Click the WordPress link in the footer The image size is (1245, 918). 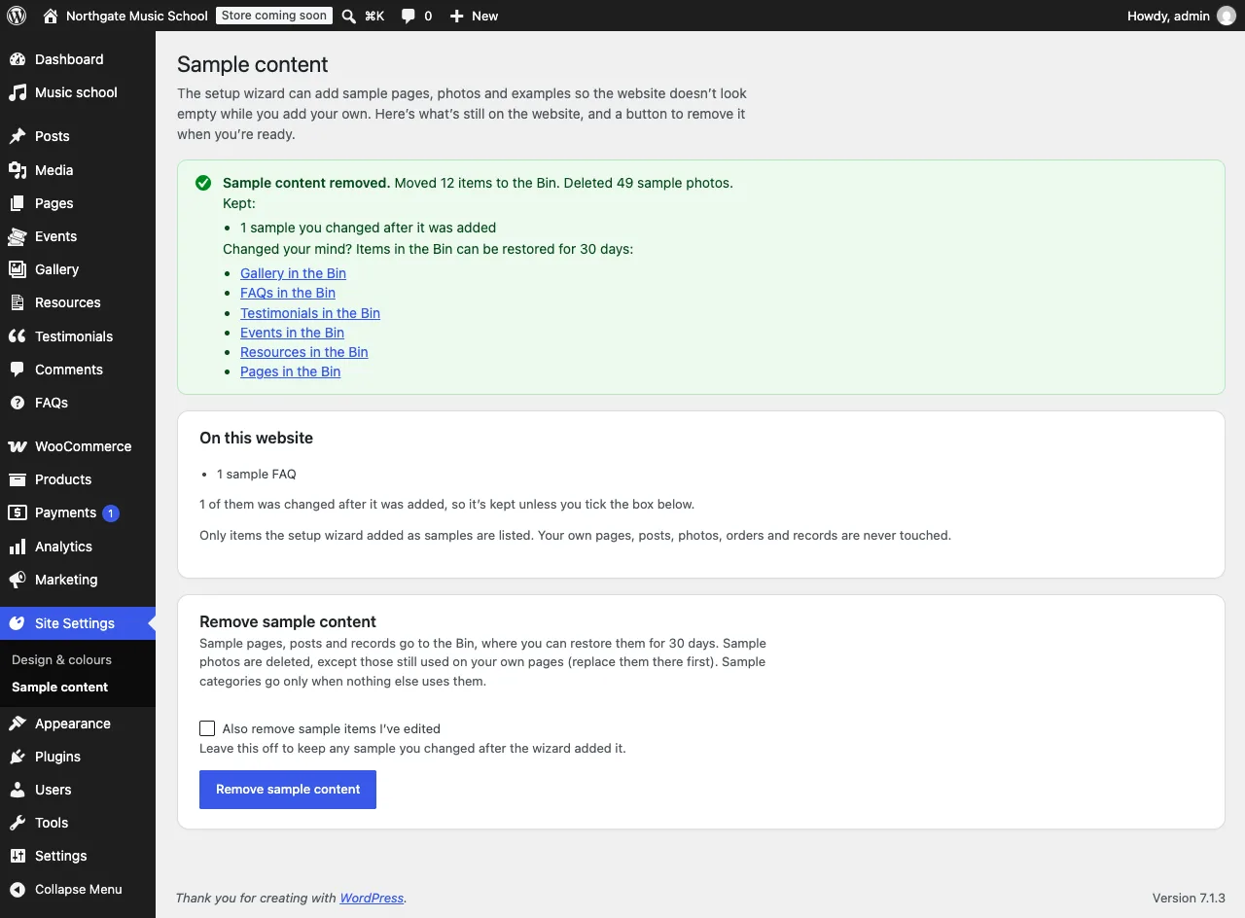pyautogui.click(x=372, y=898)
